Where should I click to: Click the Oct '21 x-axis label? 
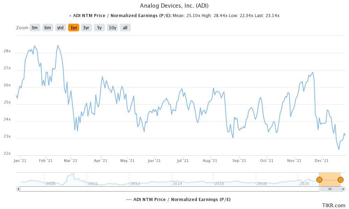pos(267,160)
